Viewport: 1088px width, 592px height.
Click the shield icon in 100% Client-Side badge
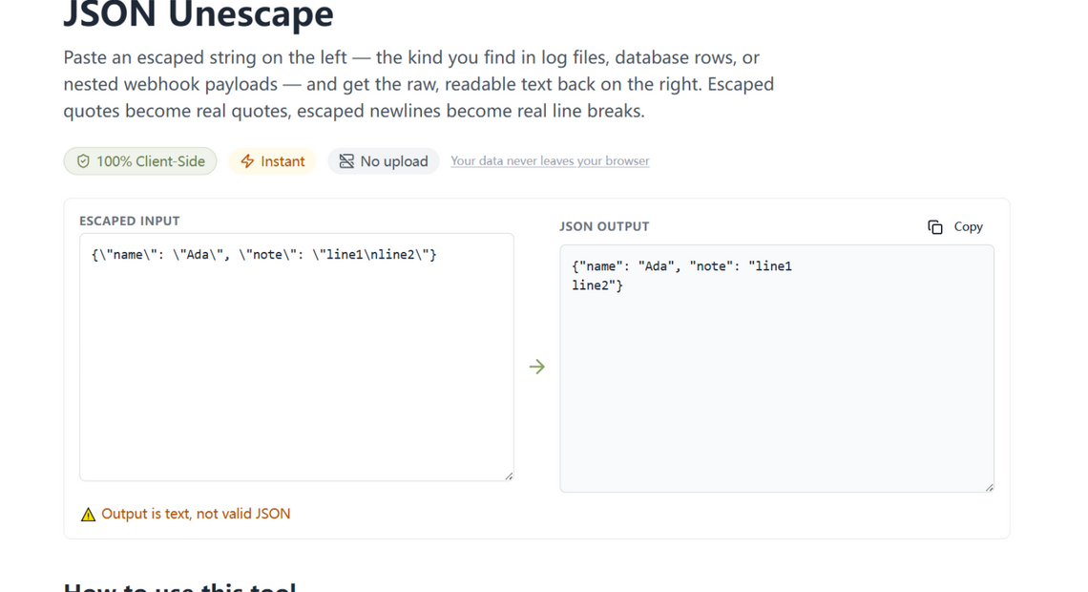[x=83, y=161]
